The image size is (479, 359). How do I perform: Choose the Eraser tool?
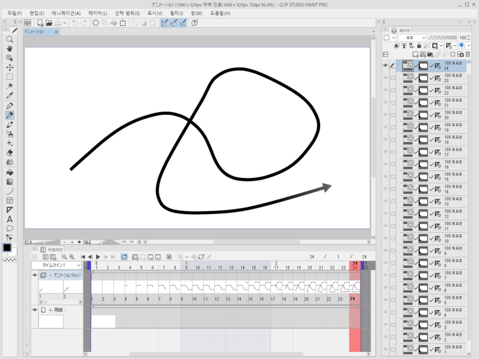click(9, 153)
